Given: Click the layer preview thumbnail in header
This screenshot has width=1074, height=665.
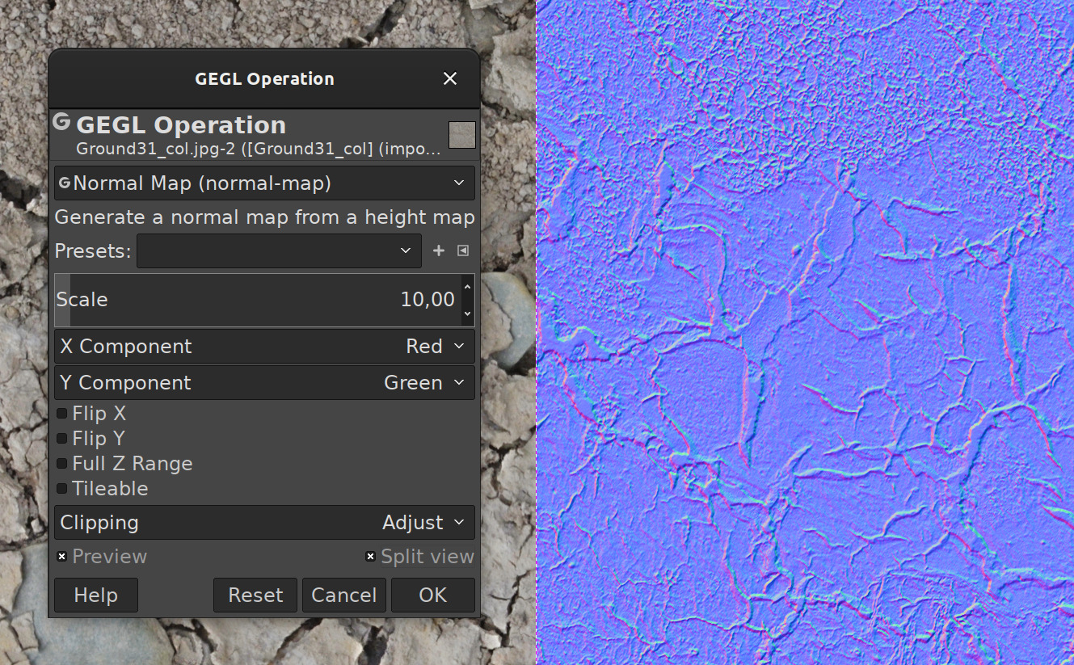Looking at the screenshot, I should 462,135.
